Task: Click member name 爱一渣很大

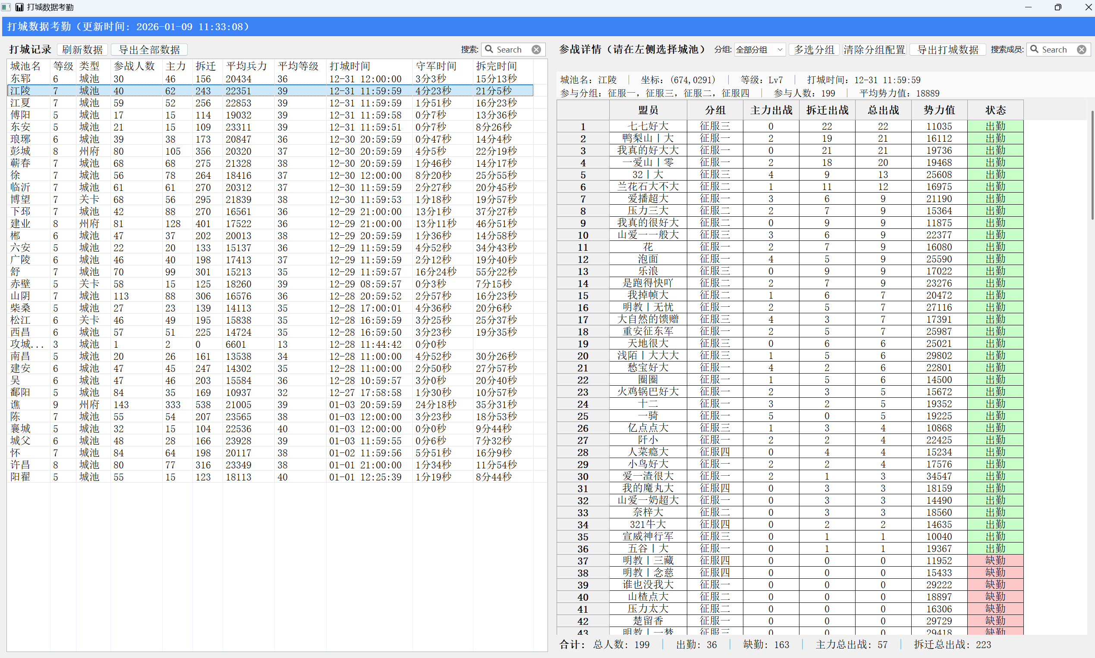Action: [648, 476]
